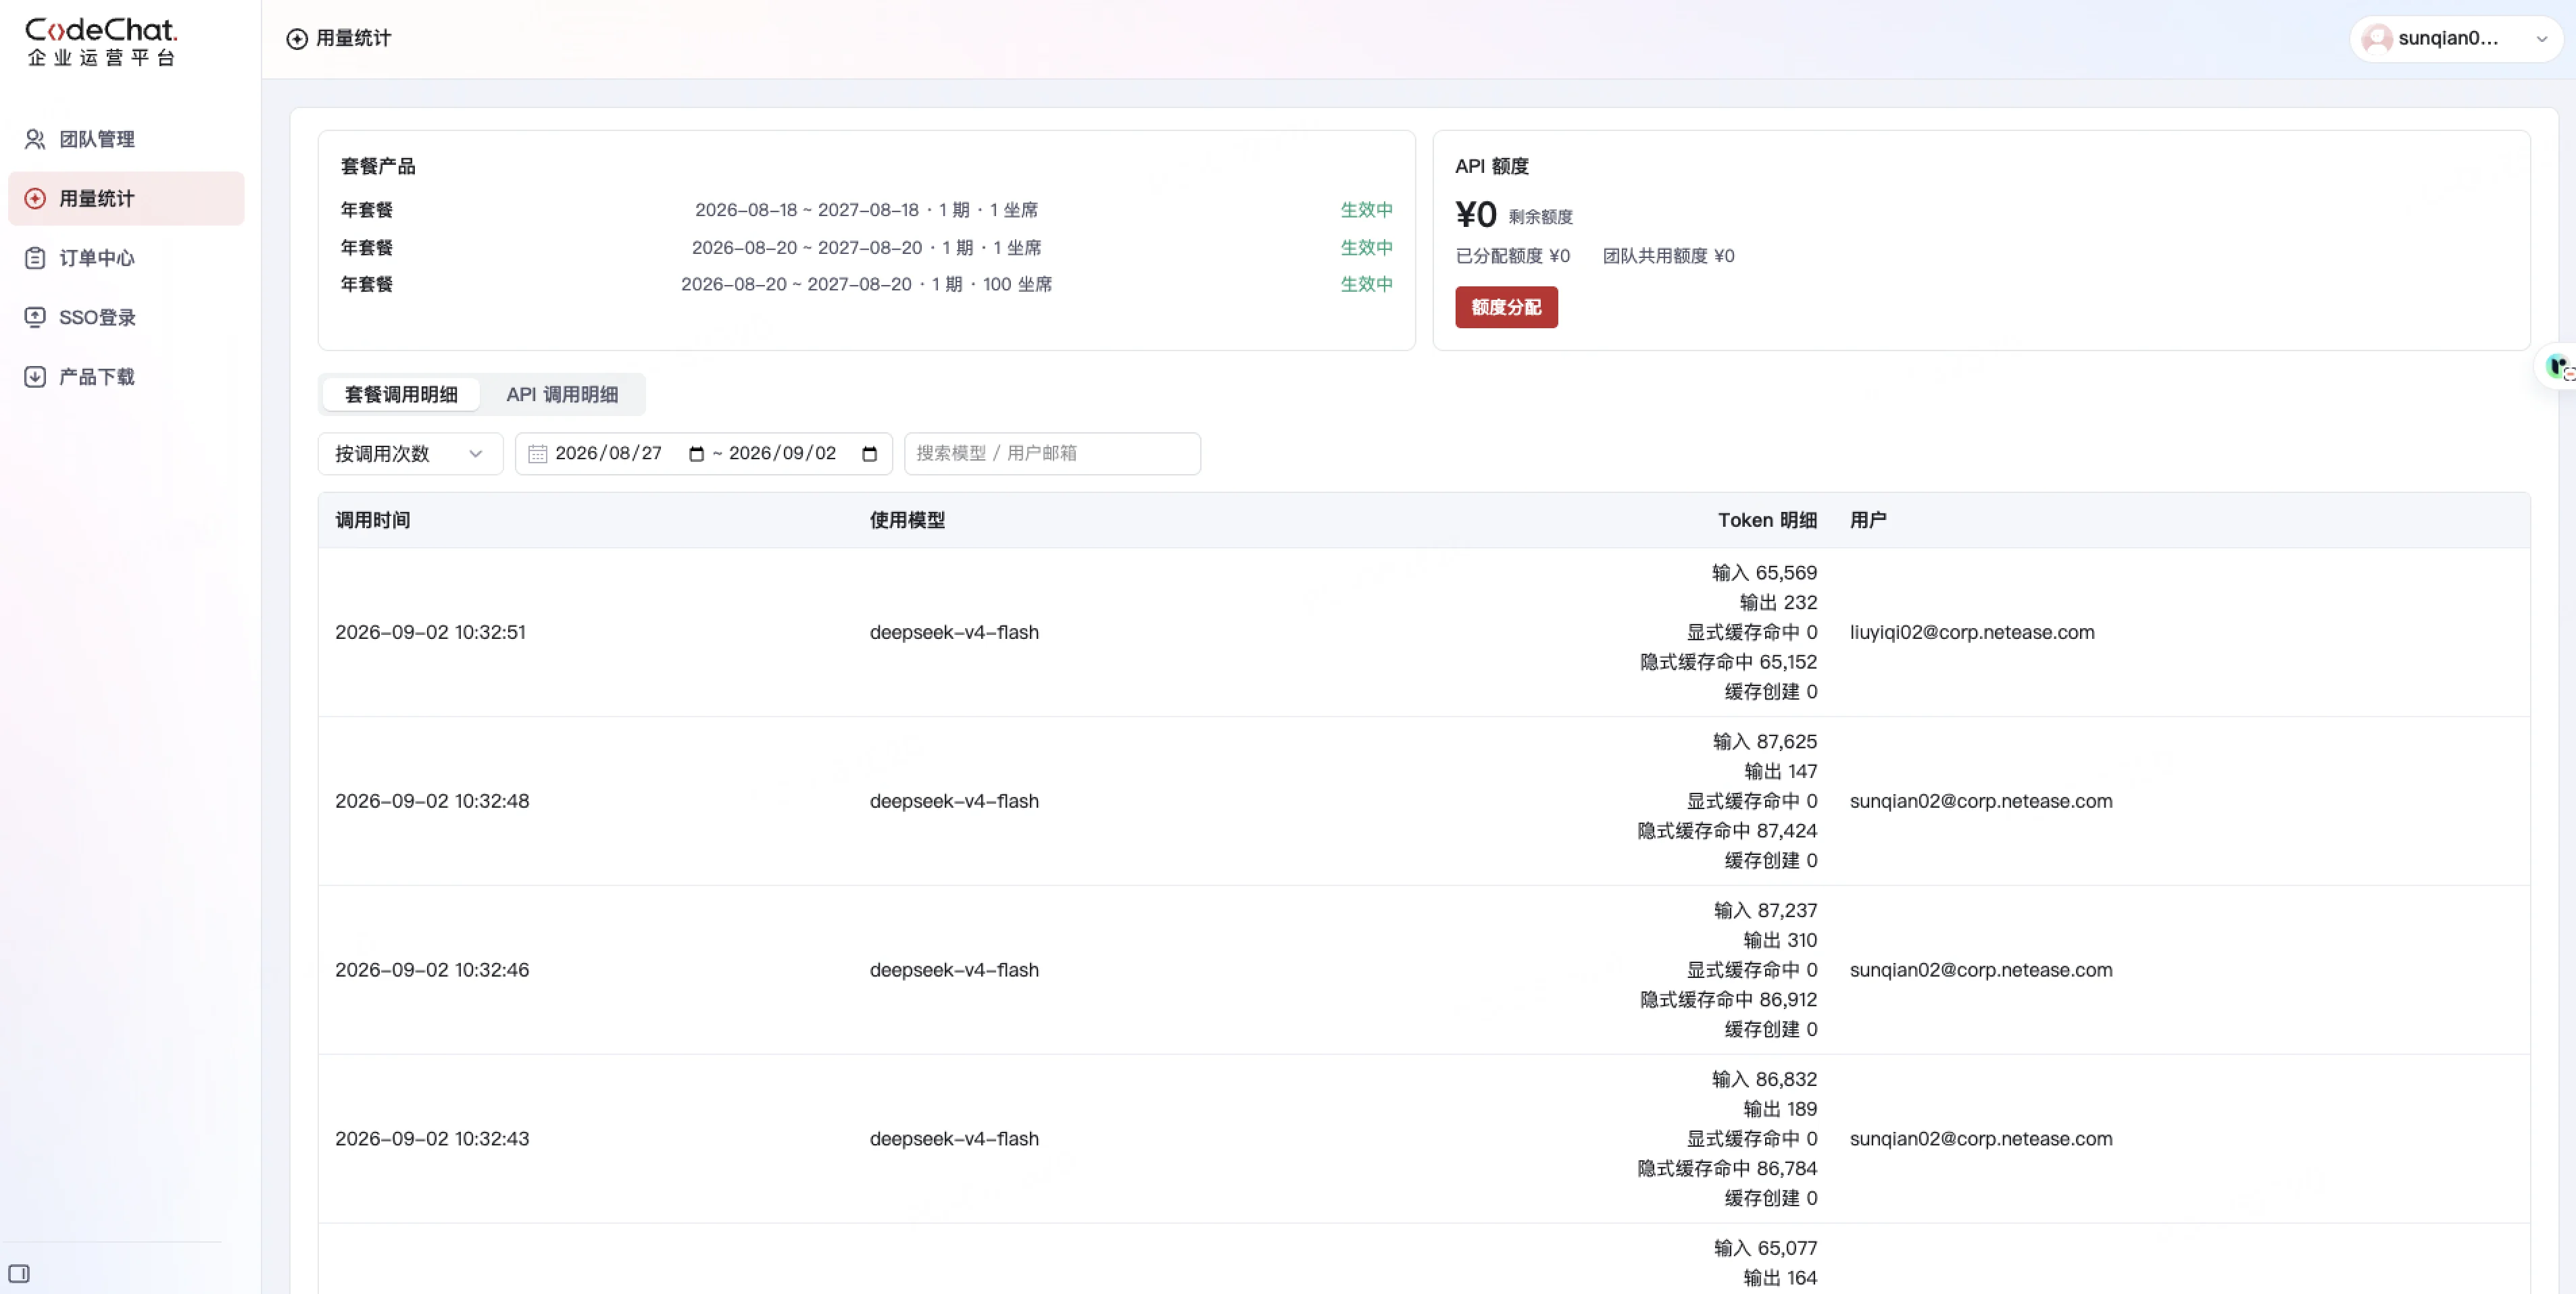The height and width of the screenshot is (1294, 2576).
Task: Click the user avatar picture
Action: click(2376, 39)
